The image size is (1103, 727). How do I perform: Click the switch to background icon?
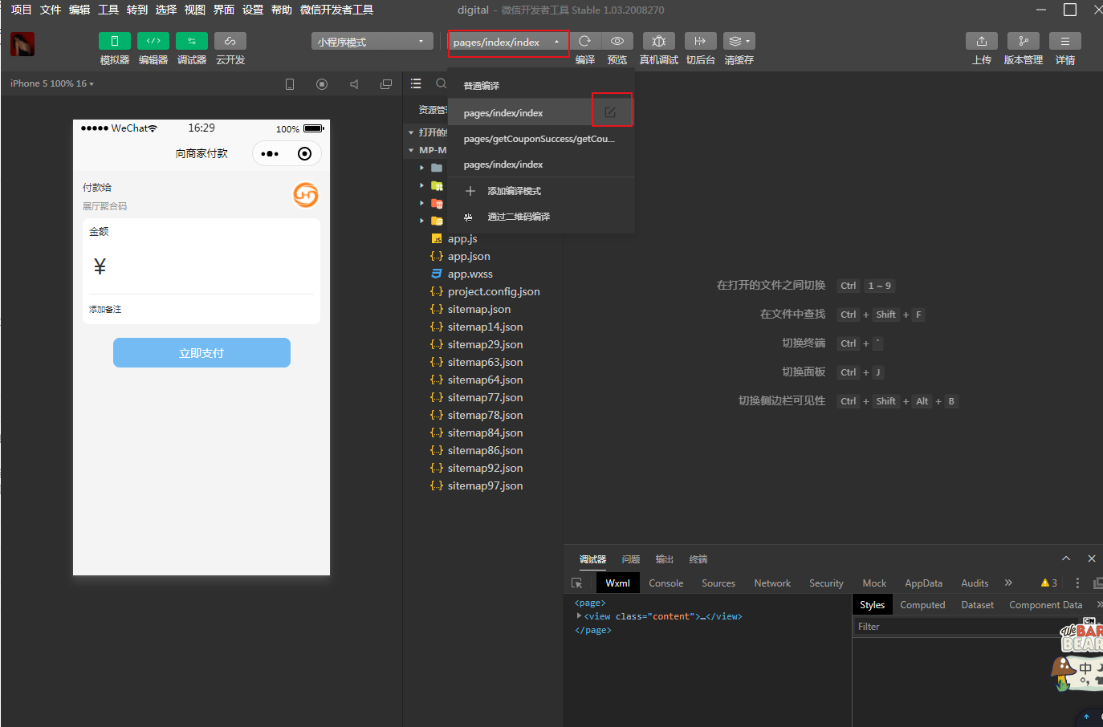pyautogui.click(x=700, y=41)
